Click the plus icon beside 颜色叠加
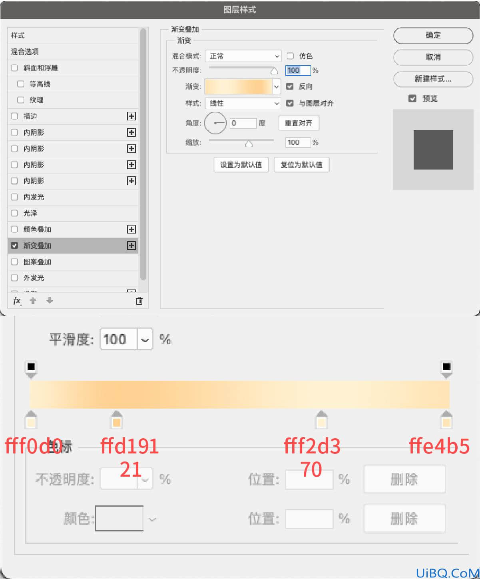 [131, 230]
